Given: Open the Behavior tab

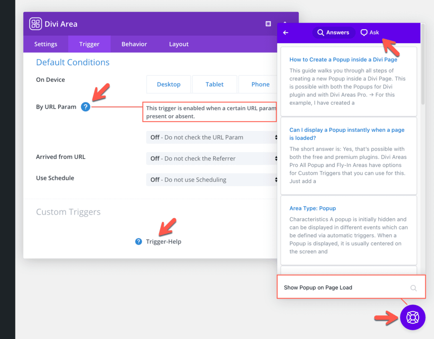Looking at the screenshot, I should [x=134, y=44].
